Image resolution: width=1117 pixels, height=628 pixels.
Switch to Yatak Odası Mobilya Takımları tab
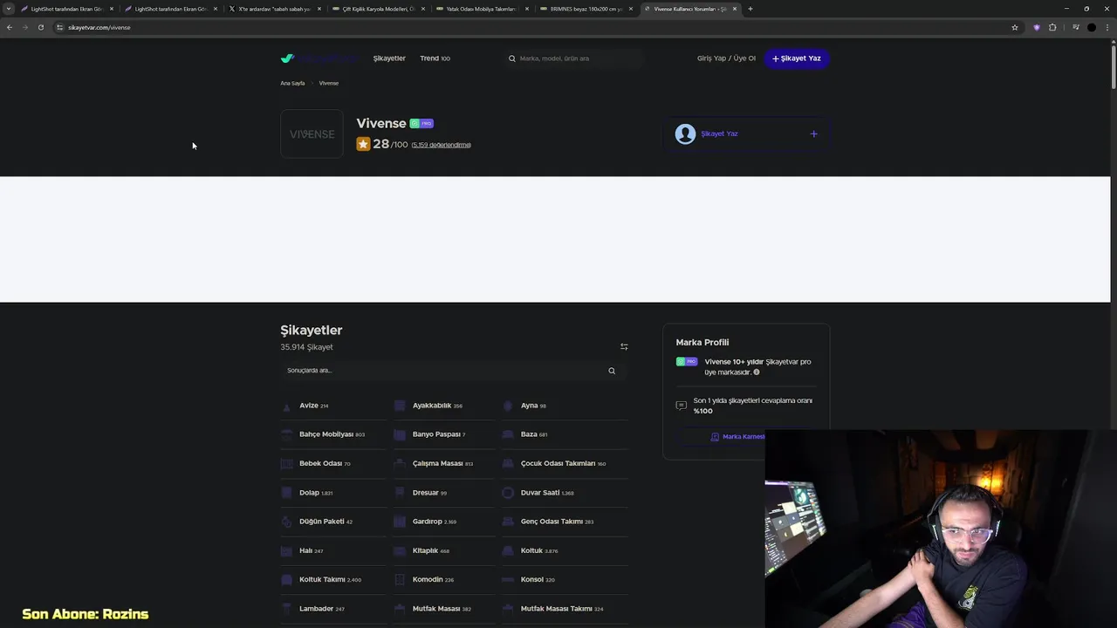click(483, 9)
